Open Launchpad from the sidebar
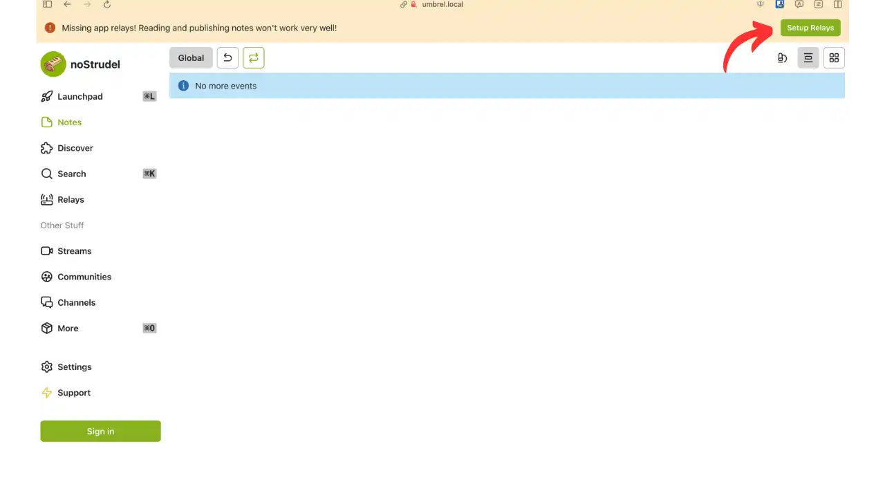 pyautogui.click(x=80, y=96)
